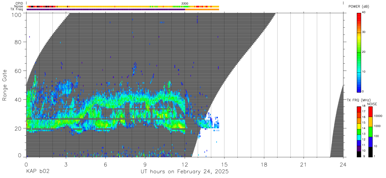Click the POWER (dB) legend title
Screen dimensions: 386x178
(x=359, y=6)
